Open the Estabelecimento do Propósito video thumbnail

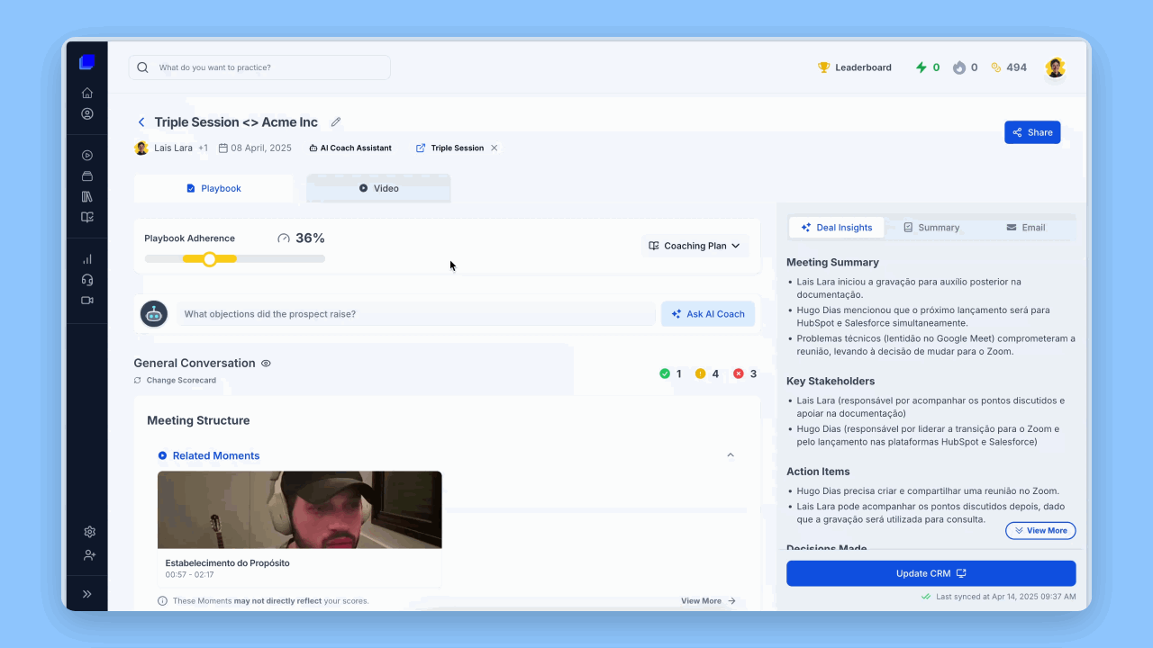(300, 510)
